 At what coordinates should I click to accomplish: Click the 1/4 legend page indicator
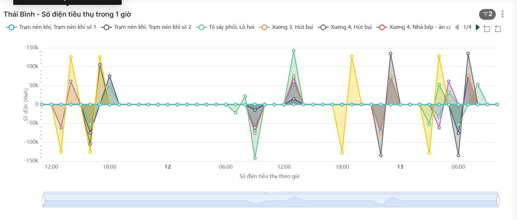467,27
